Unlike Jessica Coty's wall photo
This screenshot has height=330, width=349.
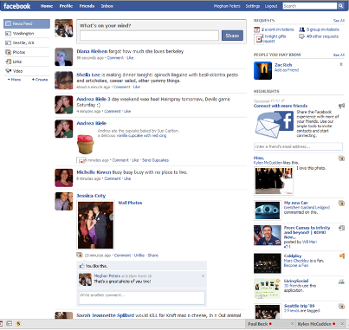[139, 256]
